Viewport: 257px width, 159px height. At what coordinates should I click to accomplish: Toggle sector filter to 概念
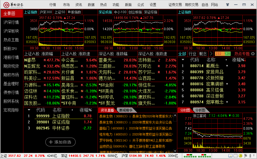pyautogui.click(x=203, y=54)
